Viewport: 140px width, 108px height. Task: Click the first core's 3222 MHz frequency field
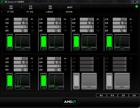point(21,19)
